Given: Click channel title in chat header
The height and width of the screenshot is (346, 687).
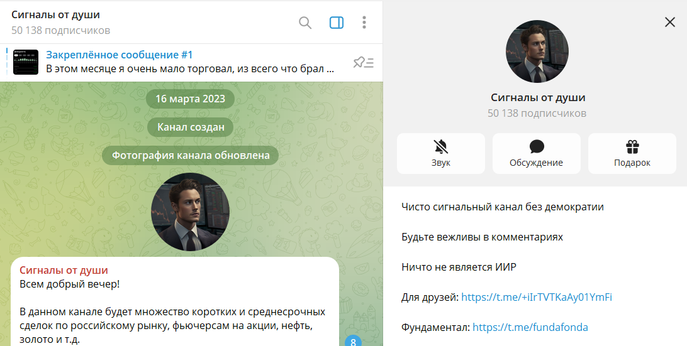Looking at the screenshot, I should point(56,15).
